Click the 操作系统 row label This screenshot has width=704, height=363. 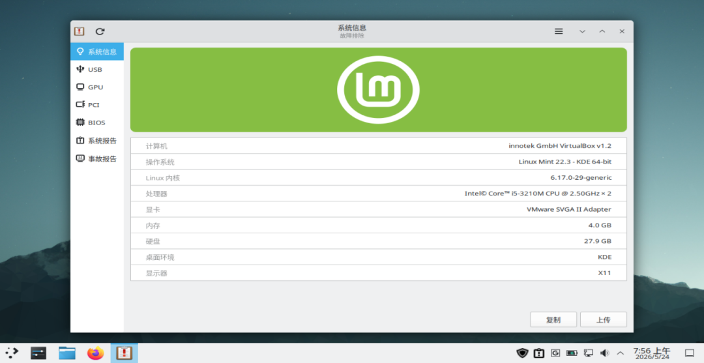tap(160, 162)
